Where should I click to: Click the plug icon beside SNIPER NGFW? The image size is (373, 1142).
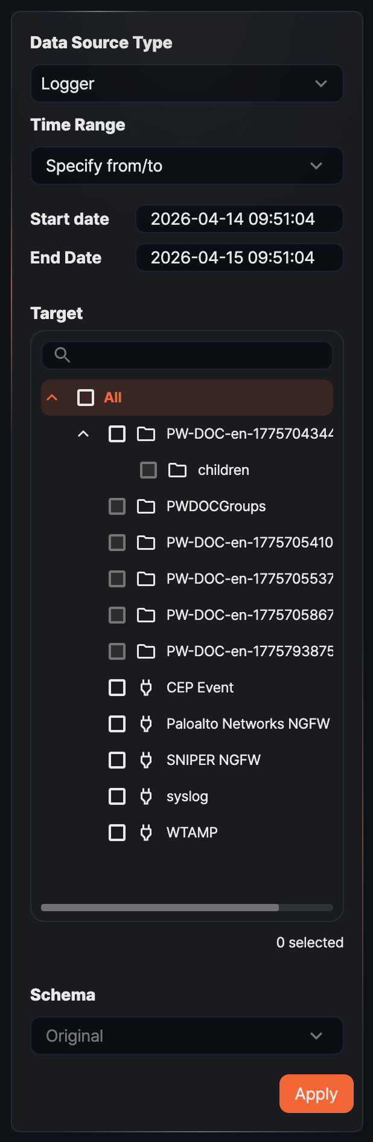pos(146,760)
